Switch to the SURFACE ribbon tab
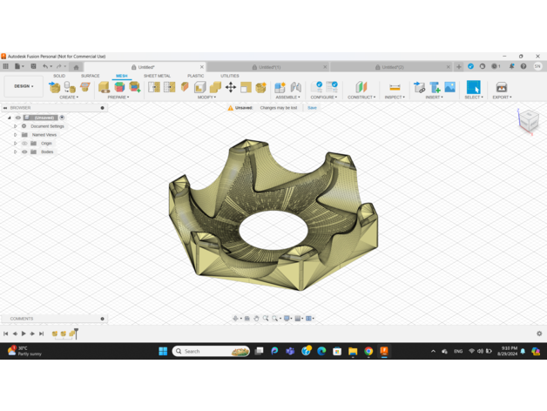Image resolution: width=547 pixels, height=411 pixels. (90, 76)
